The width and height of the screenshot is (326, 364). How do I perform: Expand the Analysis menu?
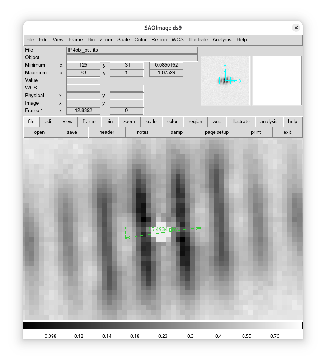tap(222, 39)
